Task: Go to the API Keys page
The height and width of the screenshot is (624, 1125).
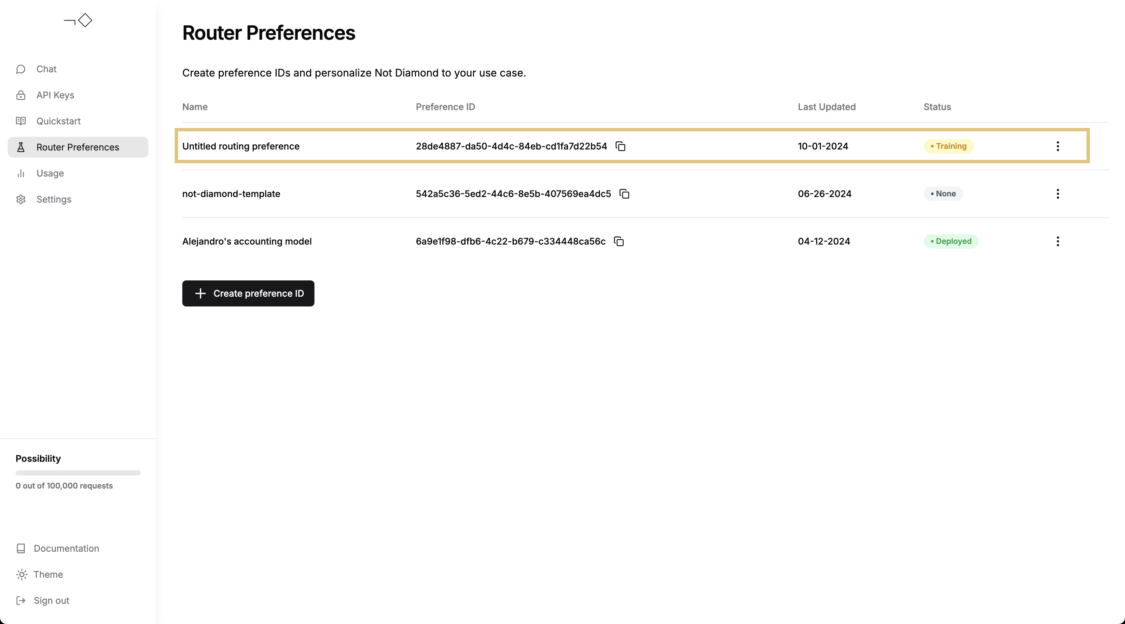Action: 55,95
